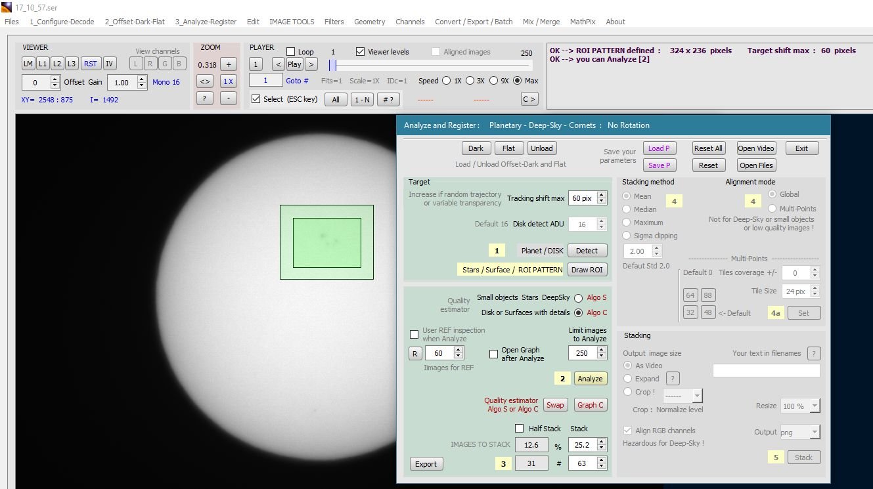Open the Filters menu
This screenshot has width=873, height=489.
click(334, 22)
